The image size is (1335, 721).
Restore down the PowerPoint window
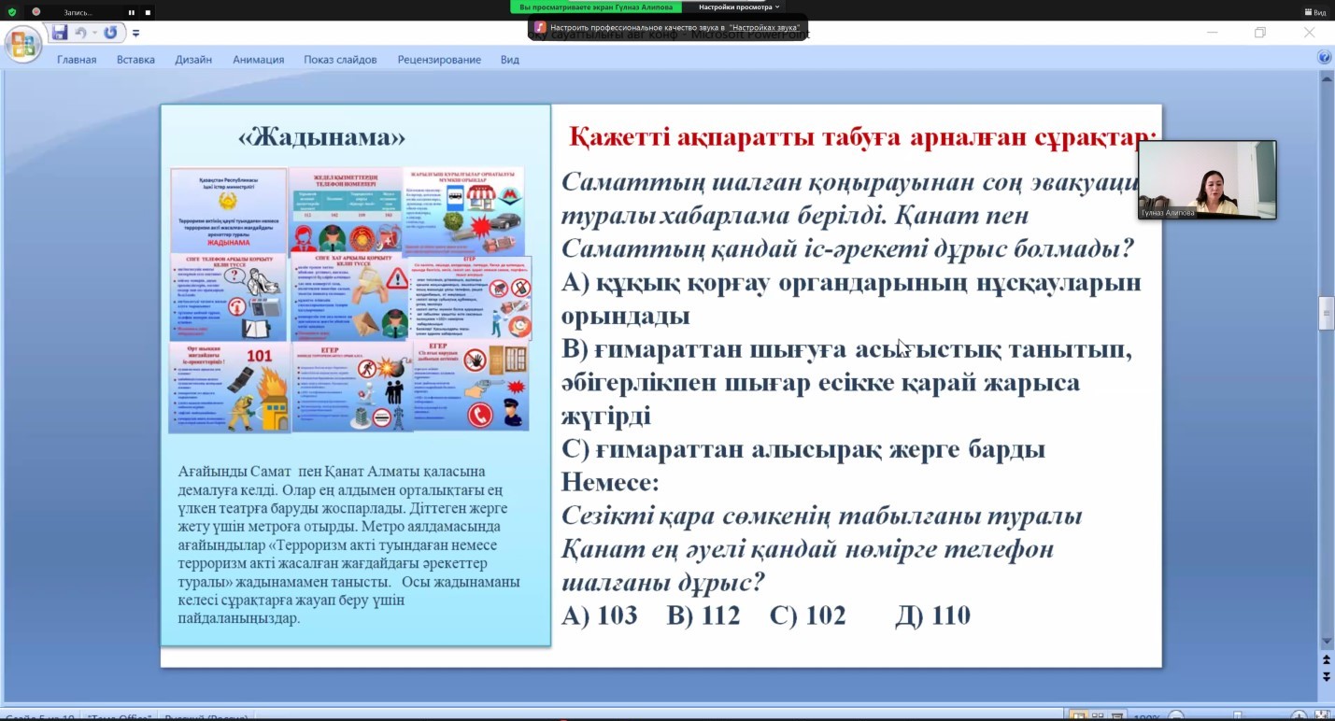point(1260,33)
